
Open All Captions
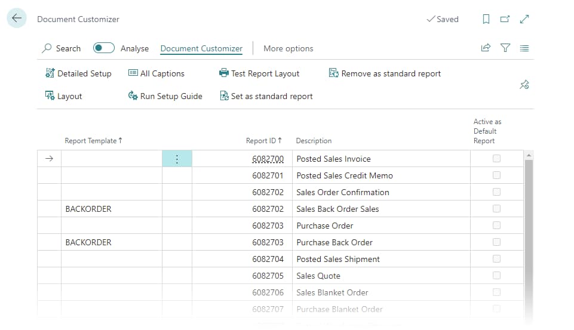coord(156,73)
